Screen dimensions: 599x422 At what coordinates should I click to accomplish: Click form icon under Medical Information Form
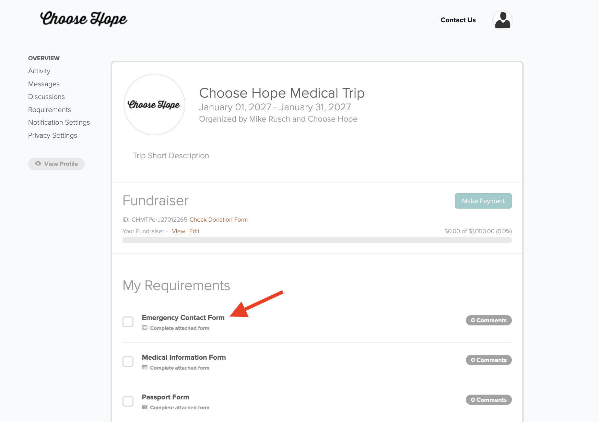tap(145, 368)
